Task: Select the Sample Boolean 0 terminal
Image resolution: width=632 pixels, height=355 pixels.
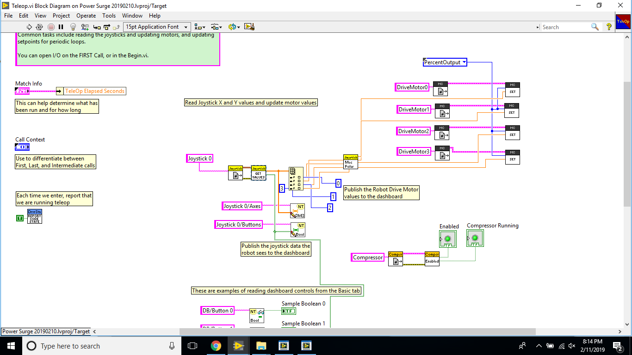Action: coord(289,311)
